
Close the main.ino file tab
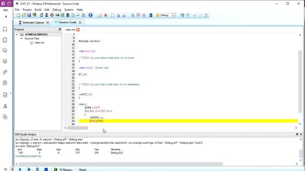(78, 29)
